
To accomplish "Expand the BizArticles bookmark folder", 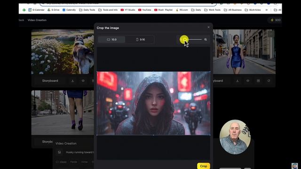I will point(253,10).
